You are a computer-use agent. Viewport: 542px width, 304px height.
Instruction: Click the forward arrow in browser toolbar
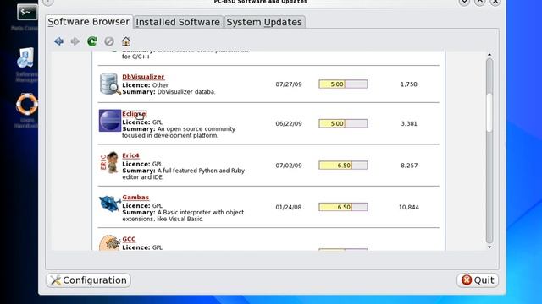pos(75,41)
